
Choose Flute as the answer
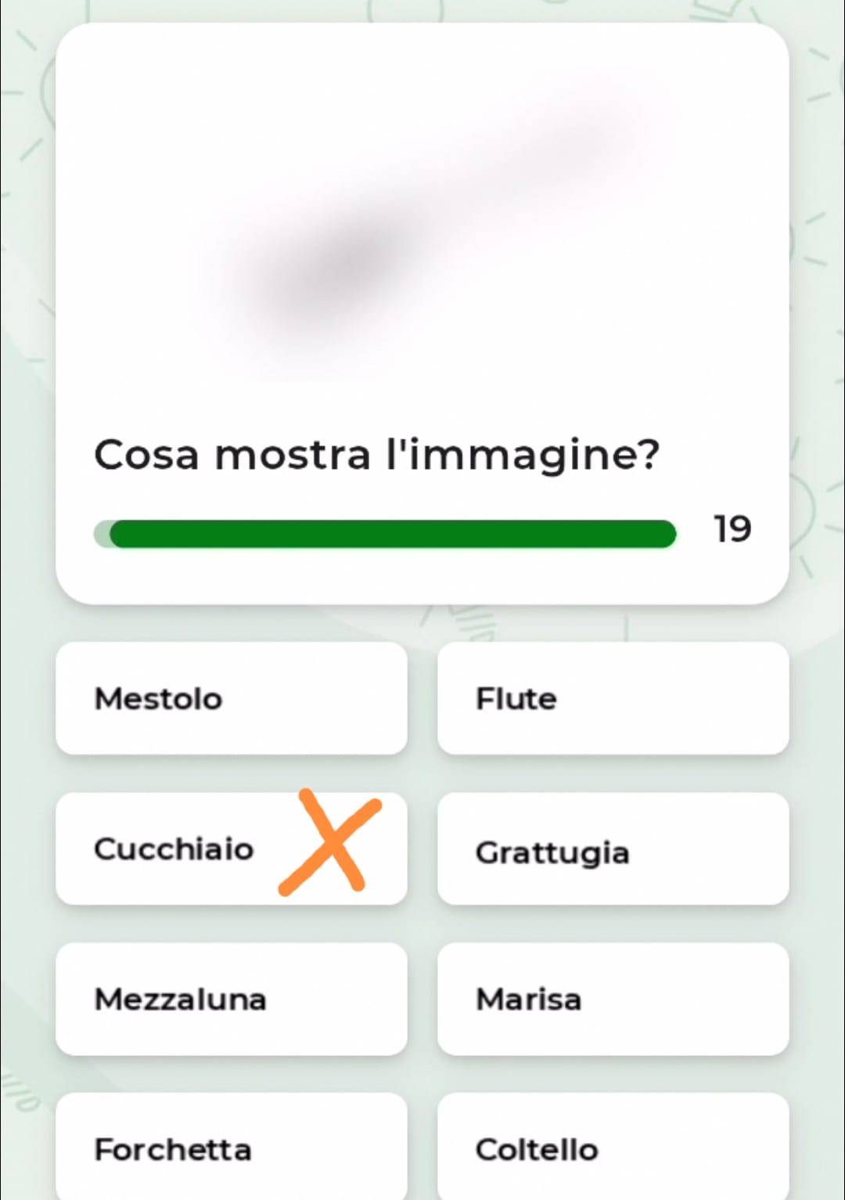click(613, 698)
